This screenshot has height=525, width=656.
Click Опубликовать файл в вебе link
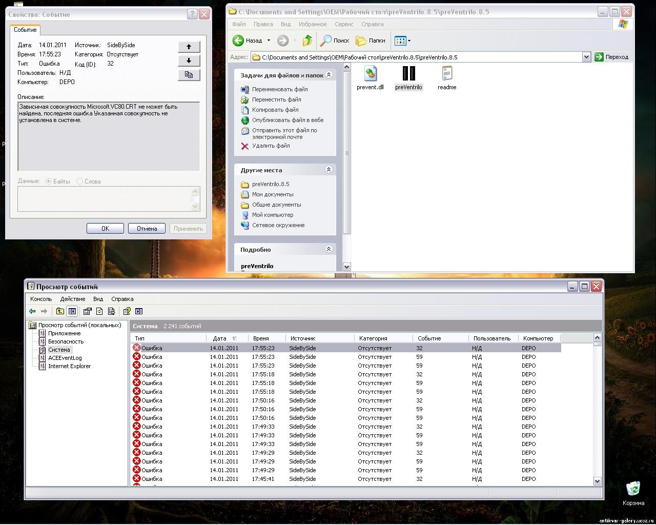(282, 120)
